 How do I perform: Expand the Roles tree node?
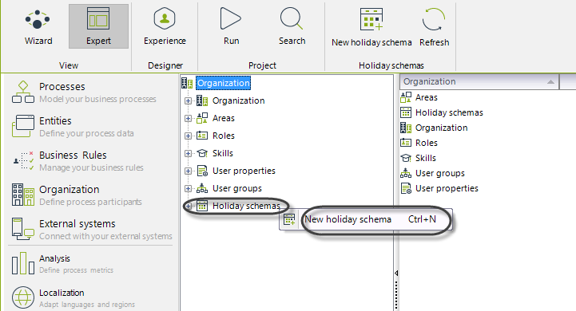(x=188, y=136)
